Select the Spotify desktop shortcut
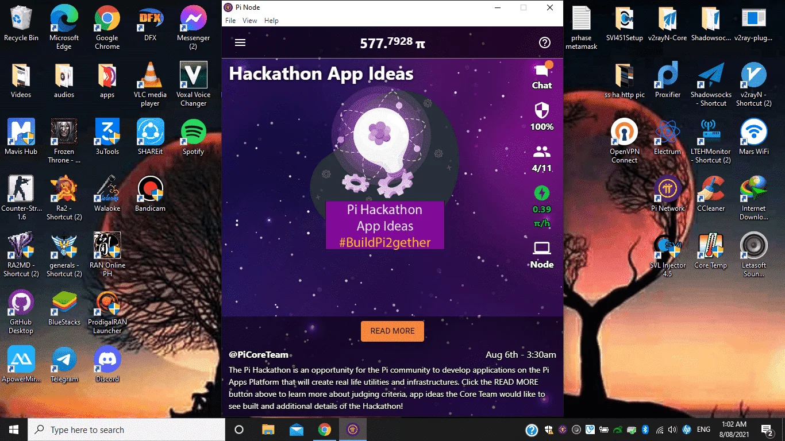785x441 pixels. click(193, 137)
